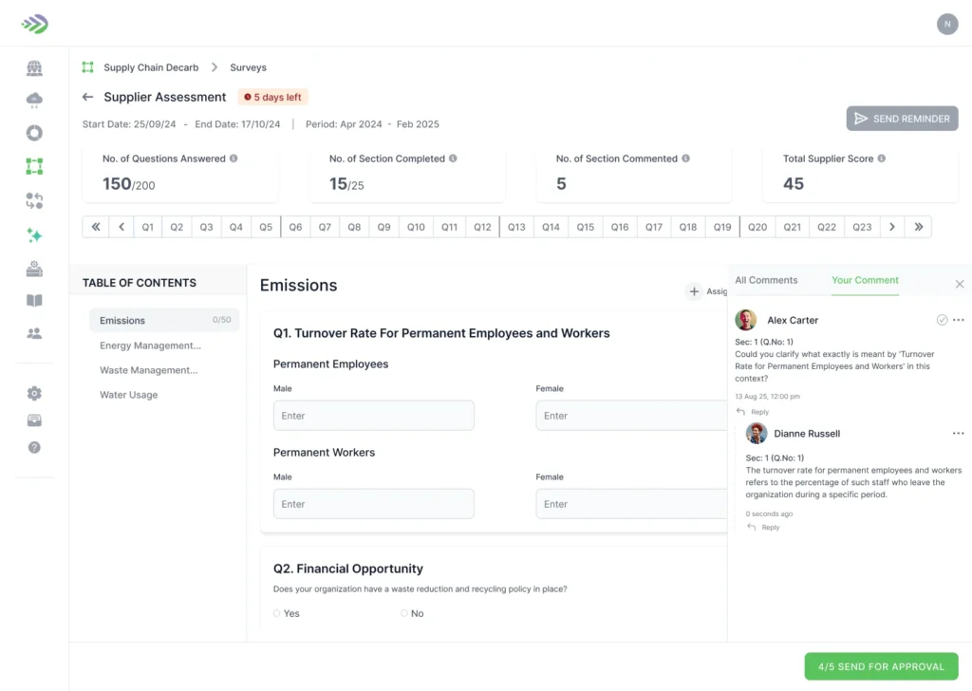Select Yes for waste reduction policy
The image size is (972, 691).
click(x=277, y=613)
